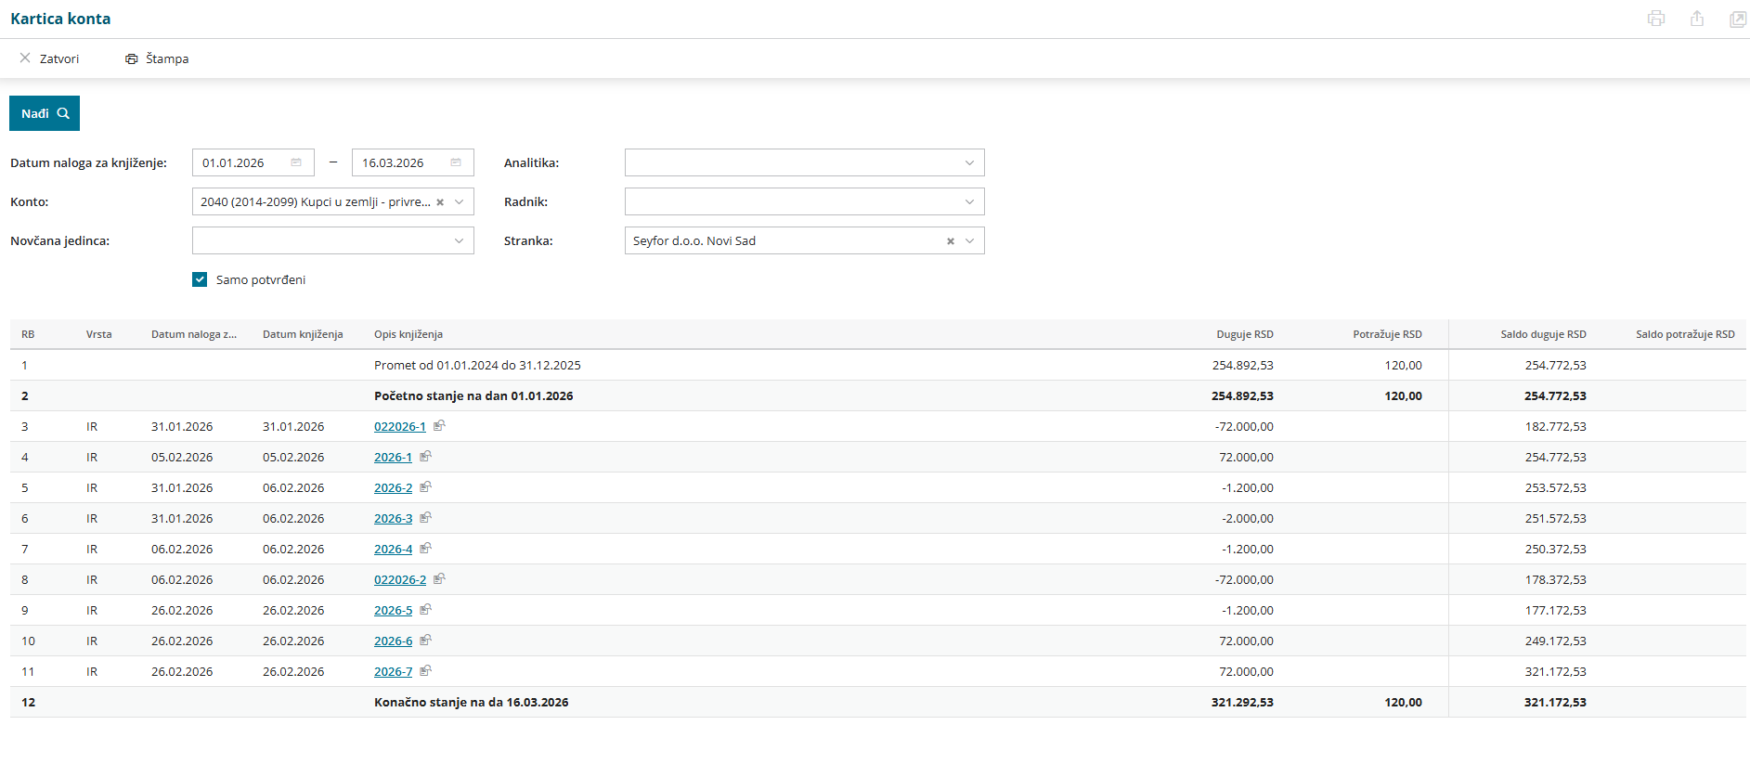Click the printer icon in top-right corner

click(1655, 19)
